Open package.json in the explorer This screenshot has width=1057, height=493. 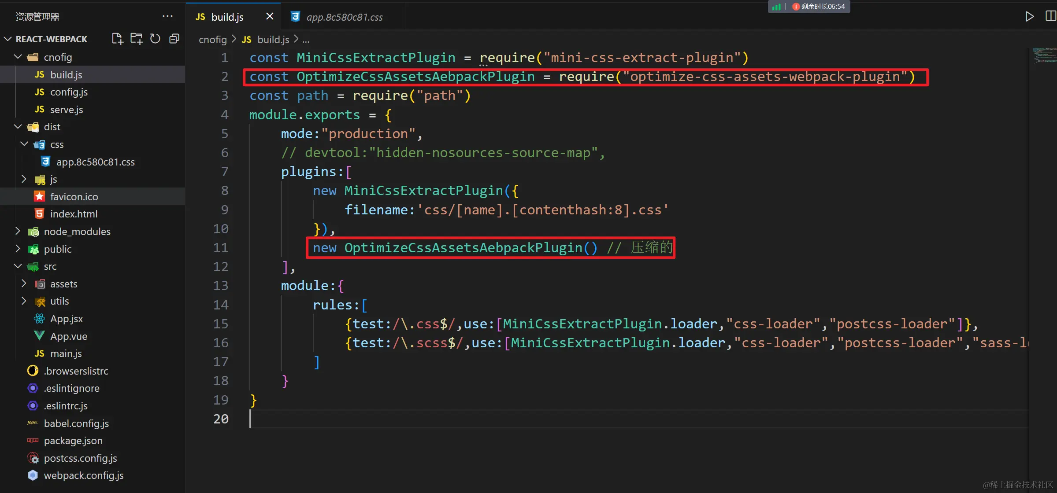[x=73, y=441]
